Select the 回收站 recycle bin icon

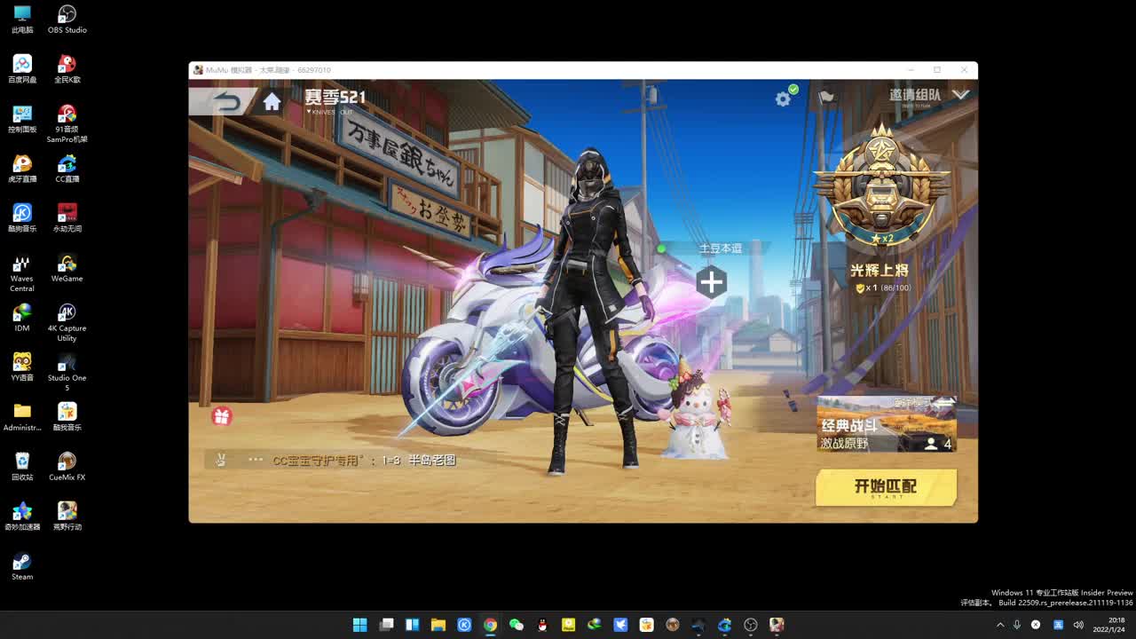(22, 467)
